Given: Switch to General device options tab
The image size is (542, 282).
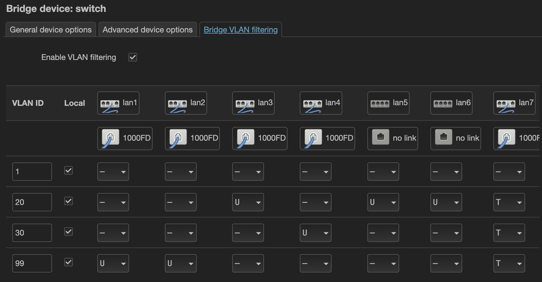Looking at the screenshot, I should coord(51,30).
